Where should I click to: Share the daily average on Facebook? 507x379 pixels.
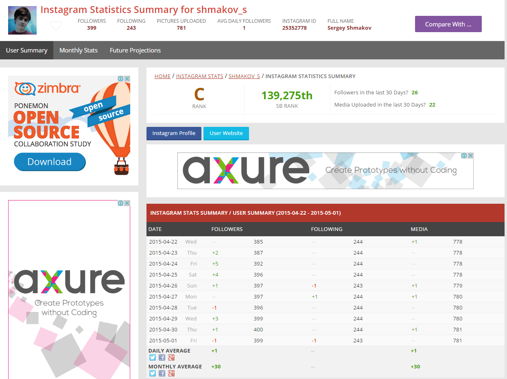coord(162,357)
